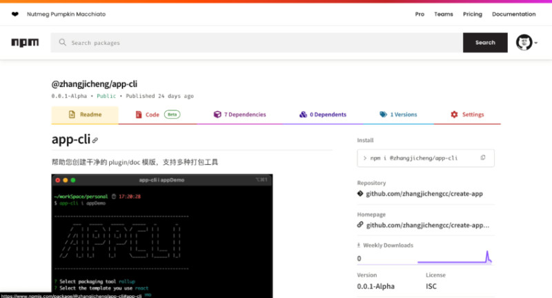Click the Readme file icon
The image size is (552, 298).
pyautogui.click(x=72, y=115)
